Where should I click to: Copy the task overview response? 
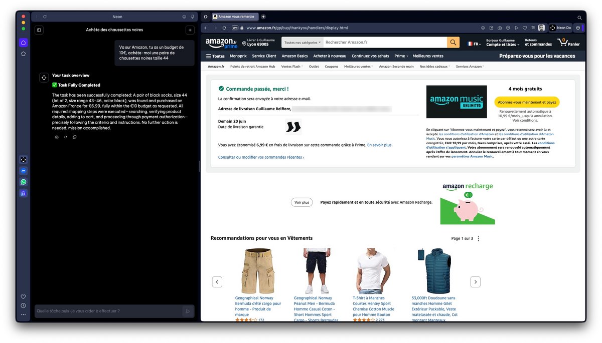click(x=74, y=137)
